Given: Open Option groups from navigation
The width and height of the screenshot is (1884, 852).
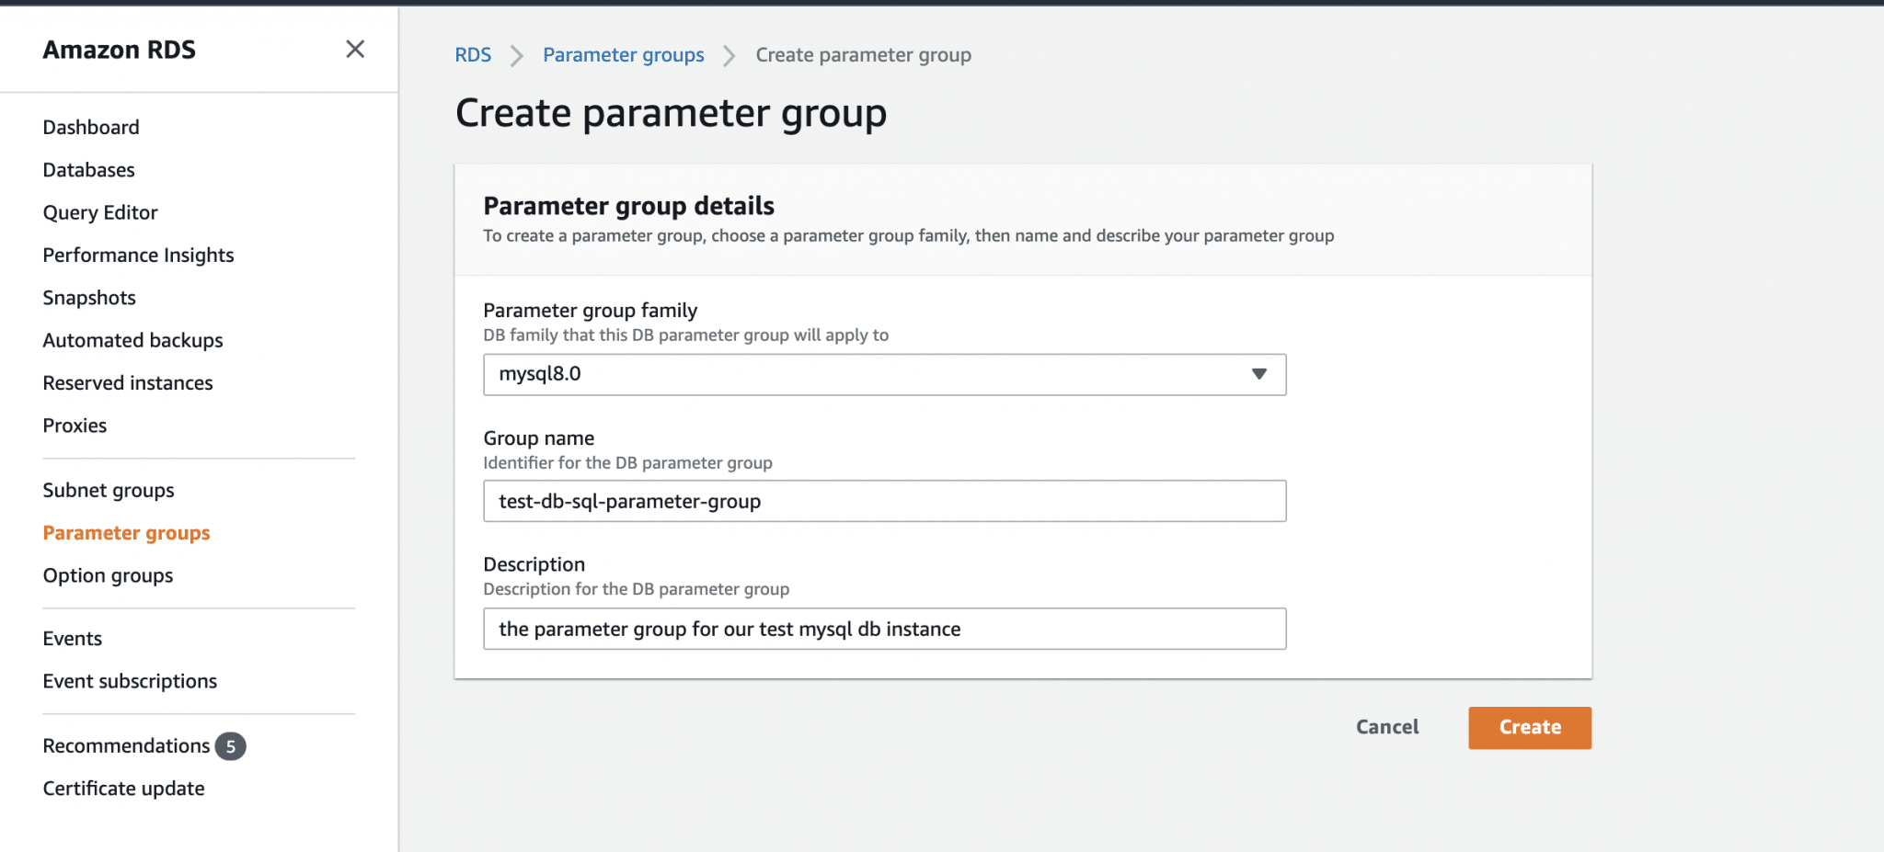Looking at the screenshot, I should 108,576.
